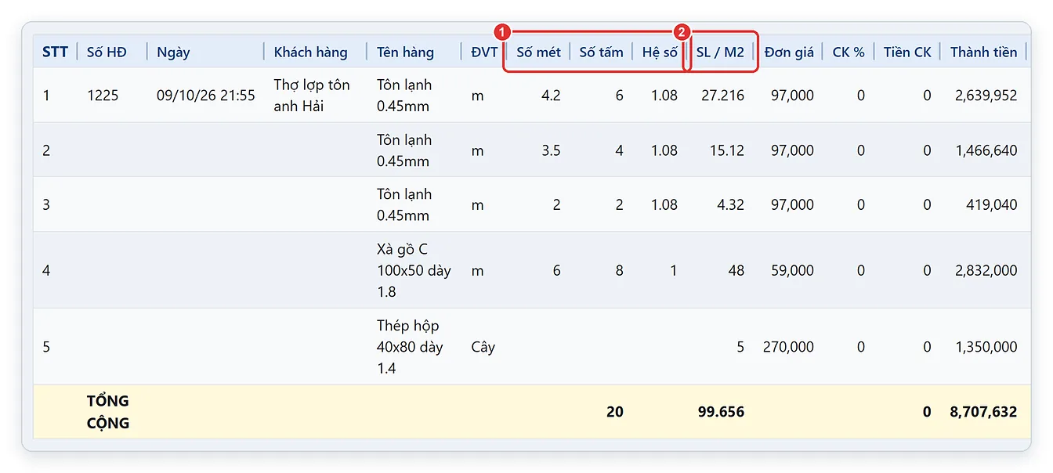The image size is (1053, 473).
Task: Select the total quantity 99.656
Action: (721, 412)
